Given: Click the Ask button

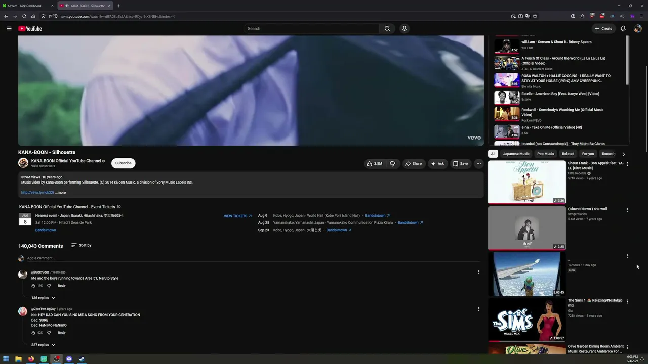Looking at the screenshot, I should click(437, 164).
